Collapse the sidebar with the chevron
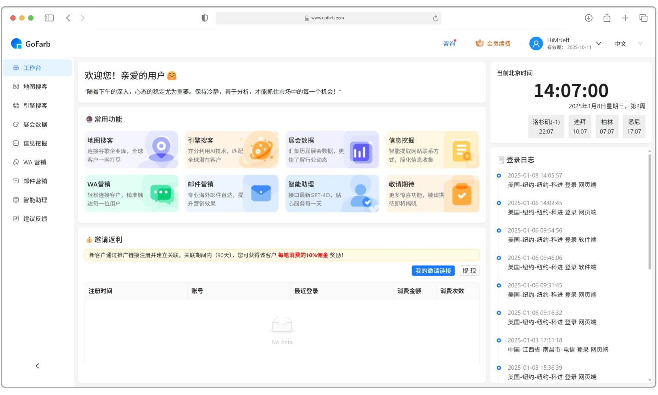The image size is (658, 395). [x=37, y=365]
